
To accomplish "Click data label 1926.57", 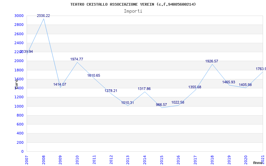I will pos(211,61).
